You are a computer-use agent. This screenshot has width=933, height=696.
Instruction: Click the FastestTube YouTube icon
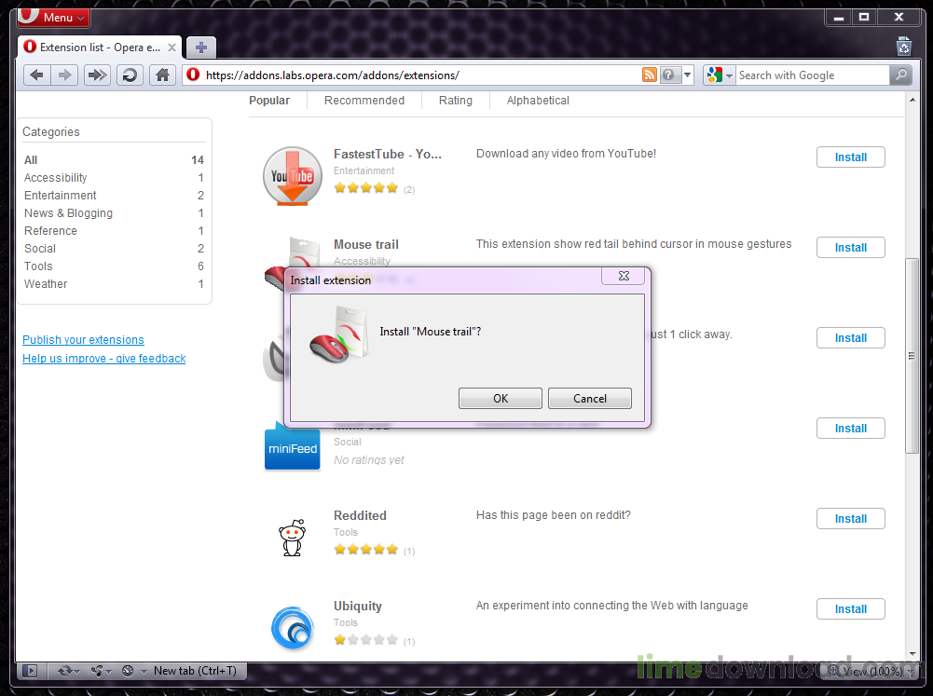[x=292, y=177]
